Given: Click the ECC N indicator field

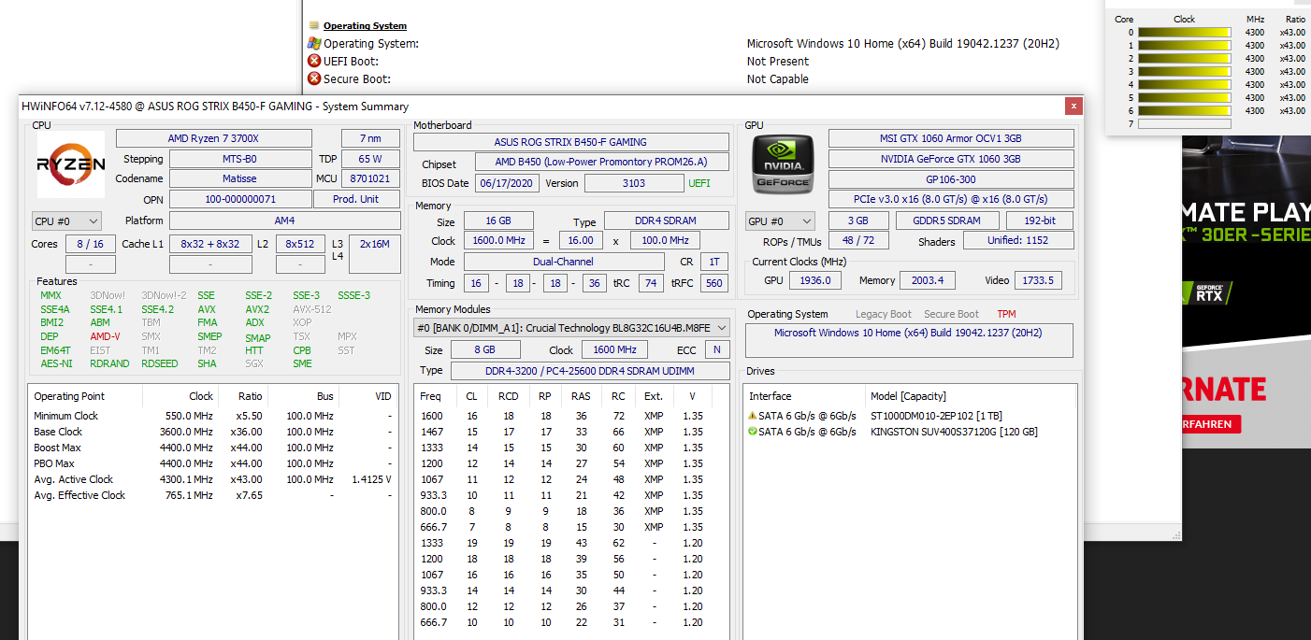Looking at the screenshot, I should click(x=716, y=349).
